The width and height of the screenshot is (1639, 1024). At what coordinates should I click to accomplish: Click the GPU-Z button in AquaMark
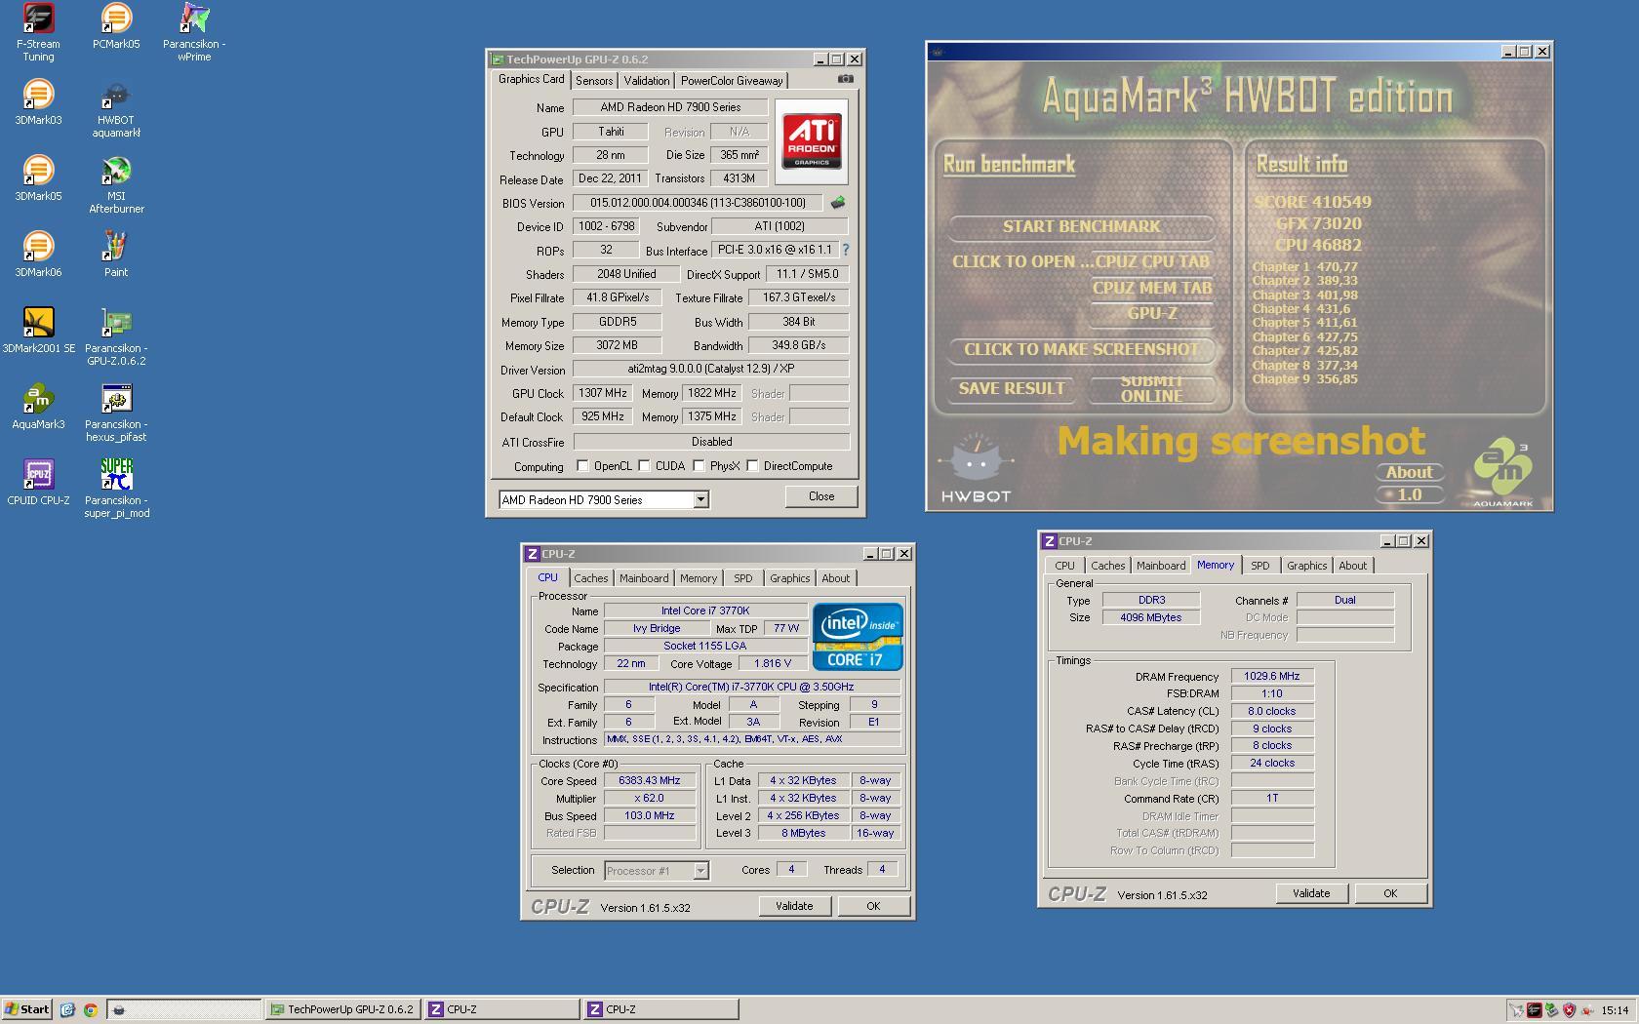coord(1152,314)
